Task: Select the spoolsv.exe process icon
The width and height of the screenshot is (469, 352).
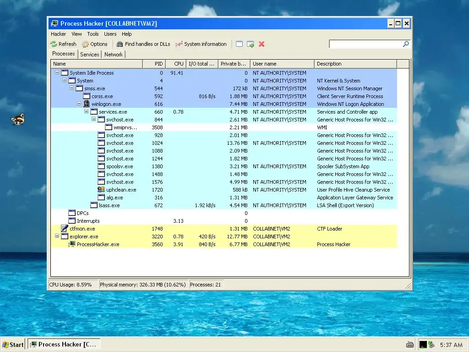Action: [101, 166]
